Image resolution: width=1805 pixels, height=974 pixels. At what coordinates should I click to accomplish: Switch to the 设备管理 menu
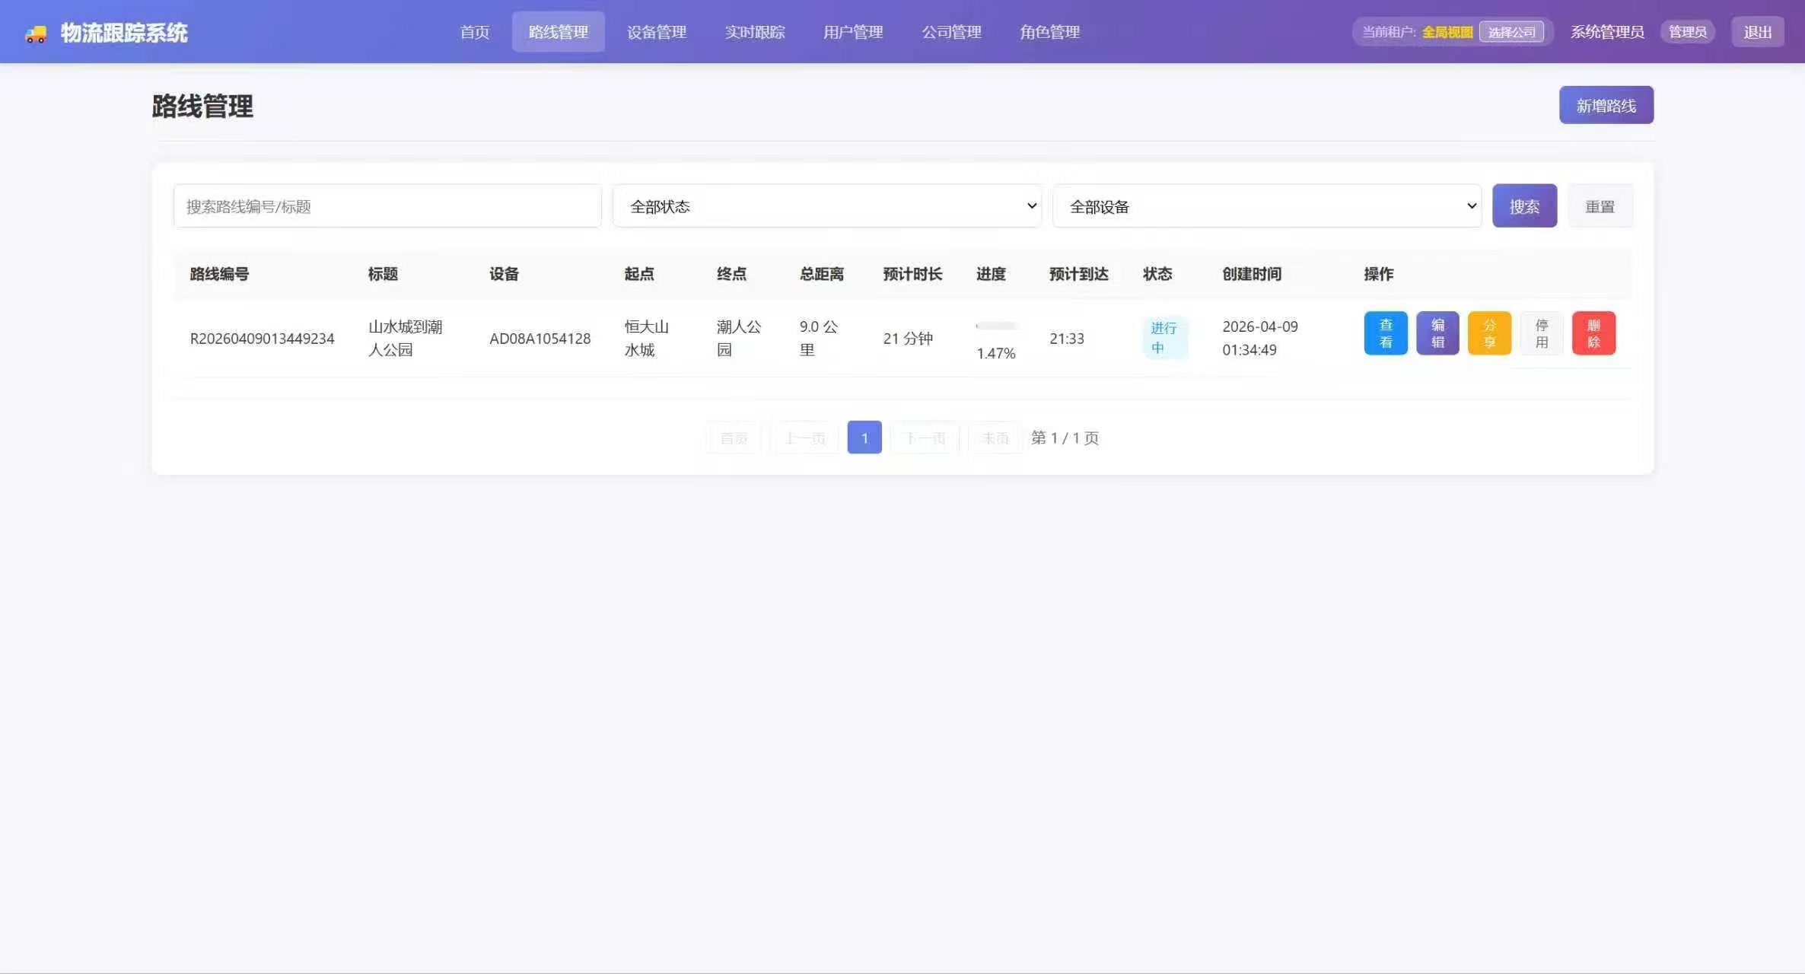point(656,32)
